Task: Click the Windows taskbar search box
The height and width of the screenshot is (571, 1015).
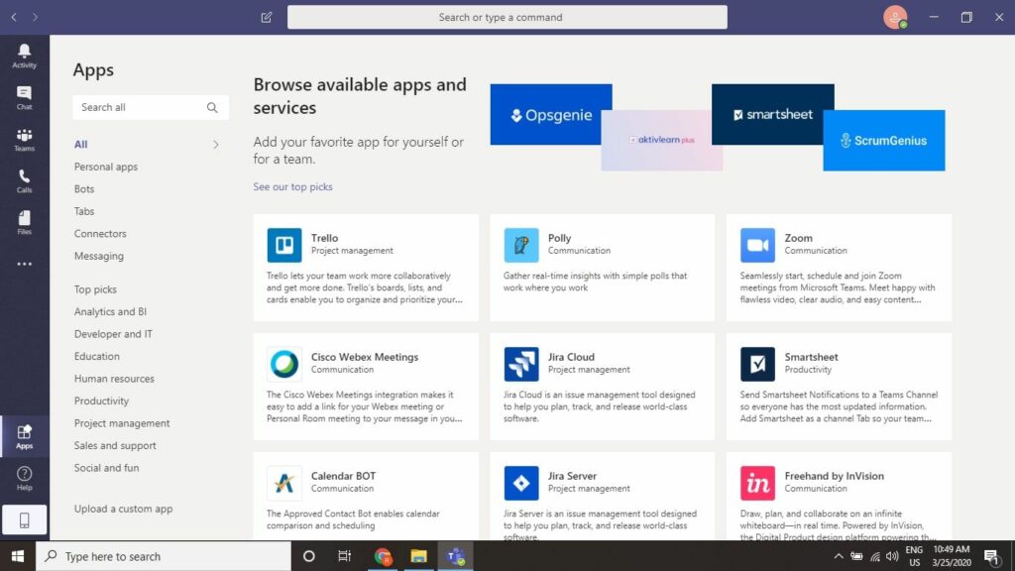Action: click(x=164, y=556)
